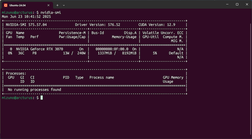Click the NVIDIA GeForce RTX 3070 name
Screen dimensions: 252x139
(40, 49)
